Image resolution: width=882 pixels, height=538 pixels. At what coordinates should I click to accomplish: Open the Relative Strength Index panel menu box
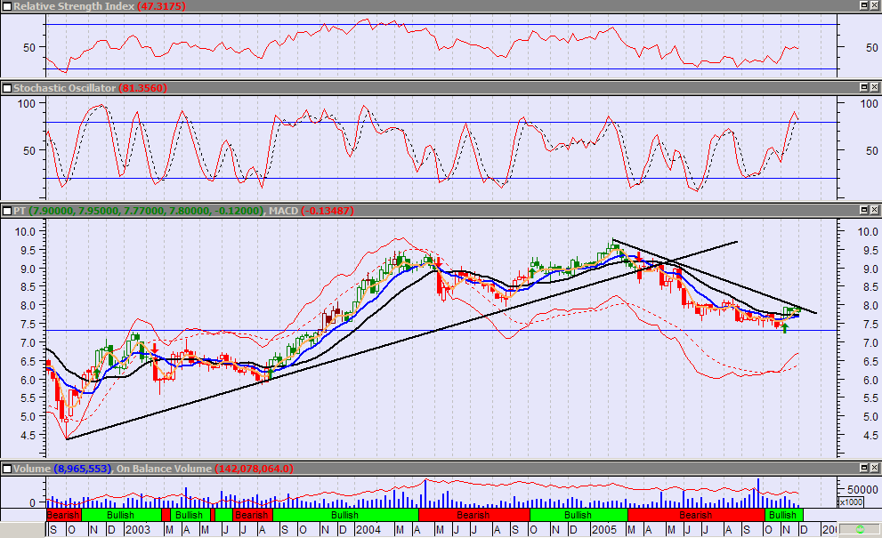(x=6, y=6)
